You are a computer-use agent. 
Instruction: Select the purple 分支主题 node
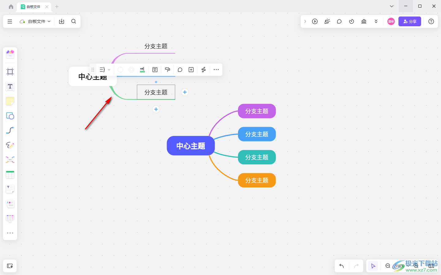click(x=257, y=111)
